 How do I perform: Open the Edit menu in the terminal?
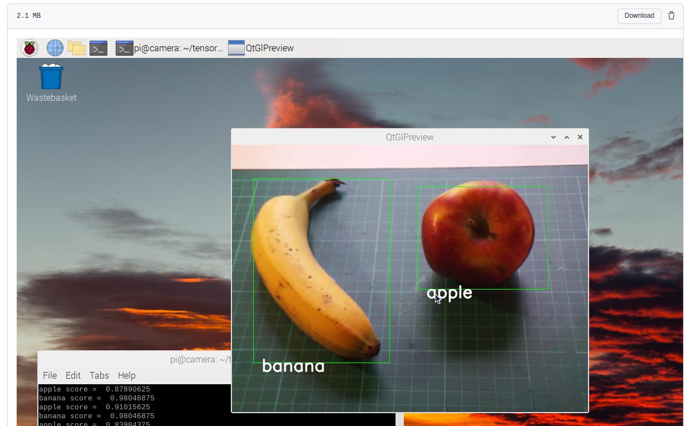73,375
